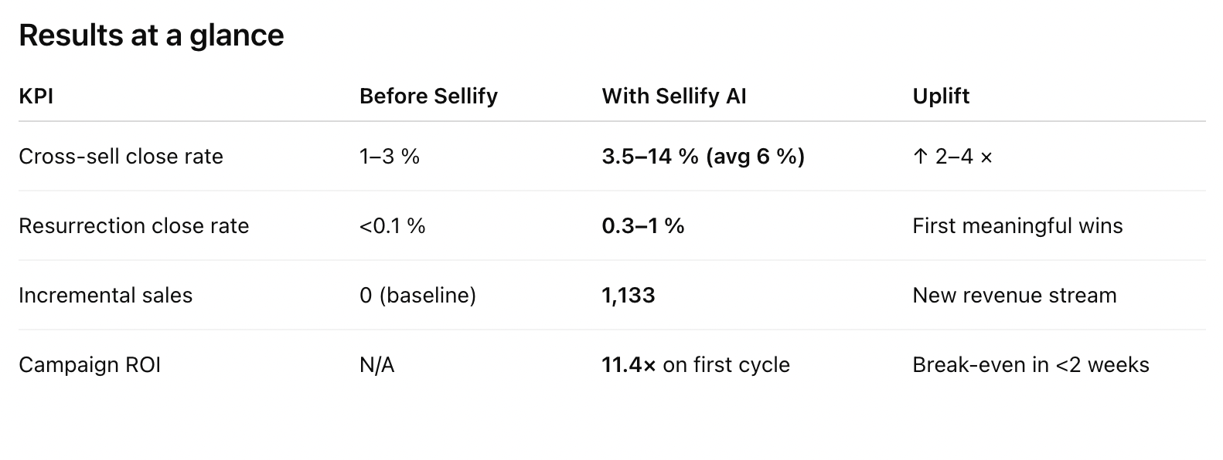This screenshot has height=460, width=1223.
Task: Click the 'Cross-sell close rate' row label
Action: [121, 157]
